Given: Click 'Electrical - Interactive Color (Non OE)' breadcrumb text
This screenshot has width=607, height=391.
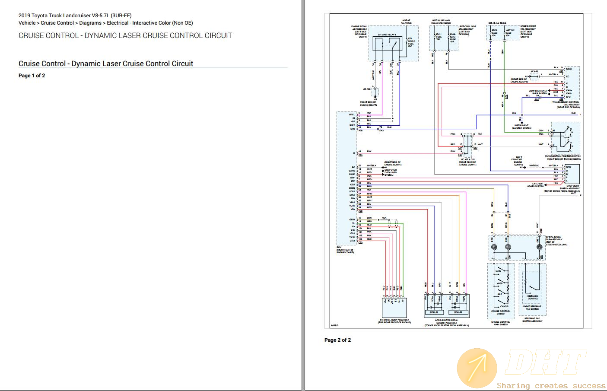Looking at the screenshot, I should click(x=150, y=23).
